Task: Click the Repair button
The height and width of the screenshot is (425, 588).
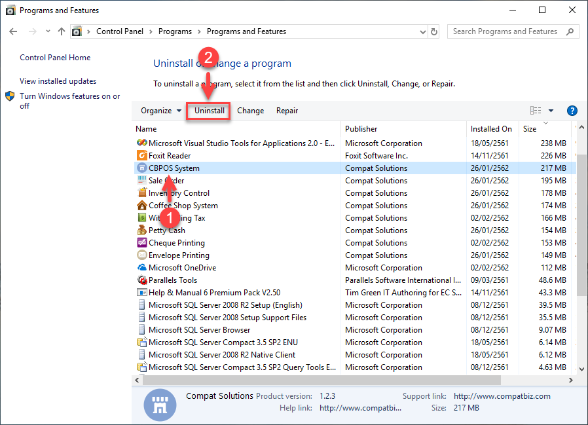Action: click(x=287, y=111)
